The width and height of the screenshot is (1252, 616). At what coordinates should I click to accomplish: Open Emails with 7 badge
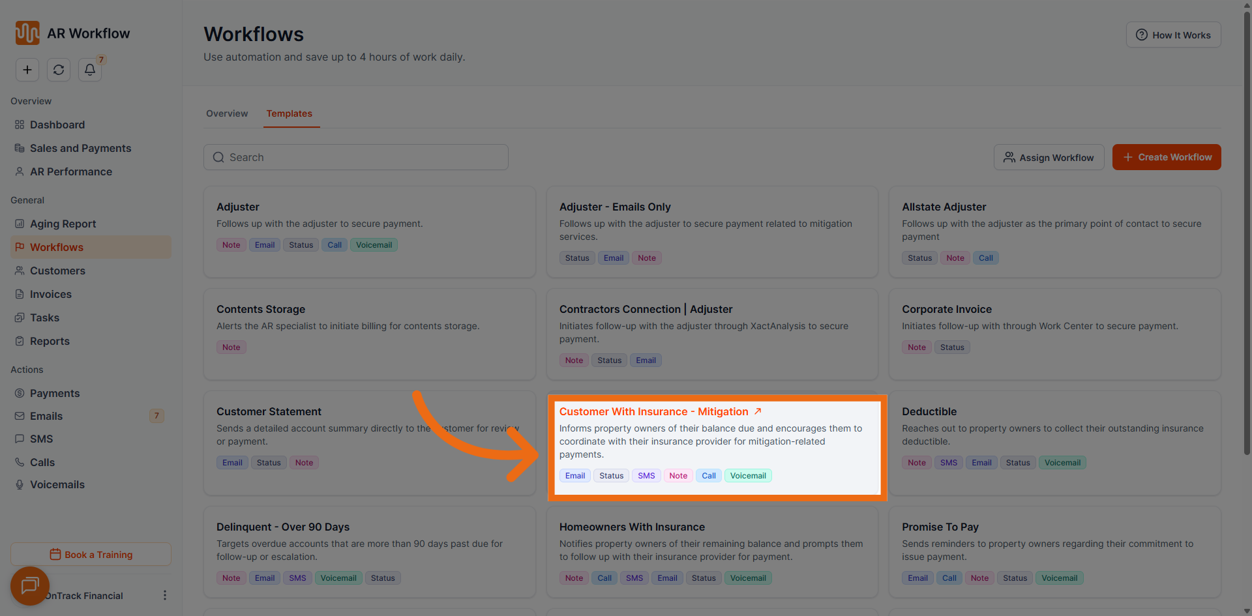click(46, 416)
